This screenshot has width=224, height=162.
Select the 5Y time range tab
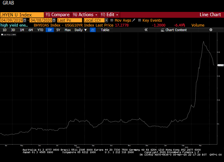pos(58,30)
